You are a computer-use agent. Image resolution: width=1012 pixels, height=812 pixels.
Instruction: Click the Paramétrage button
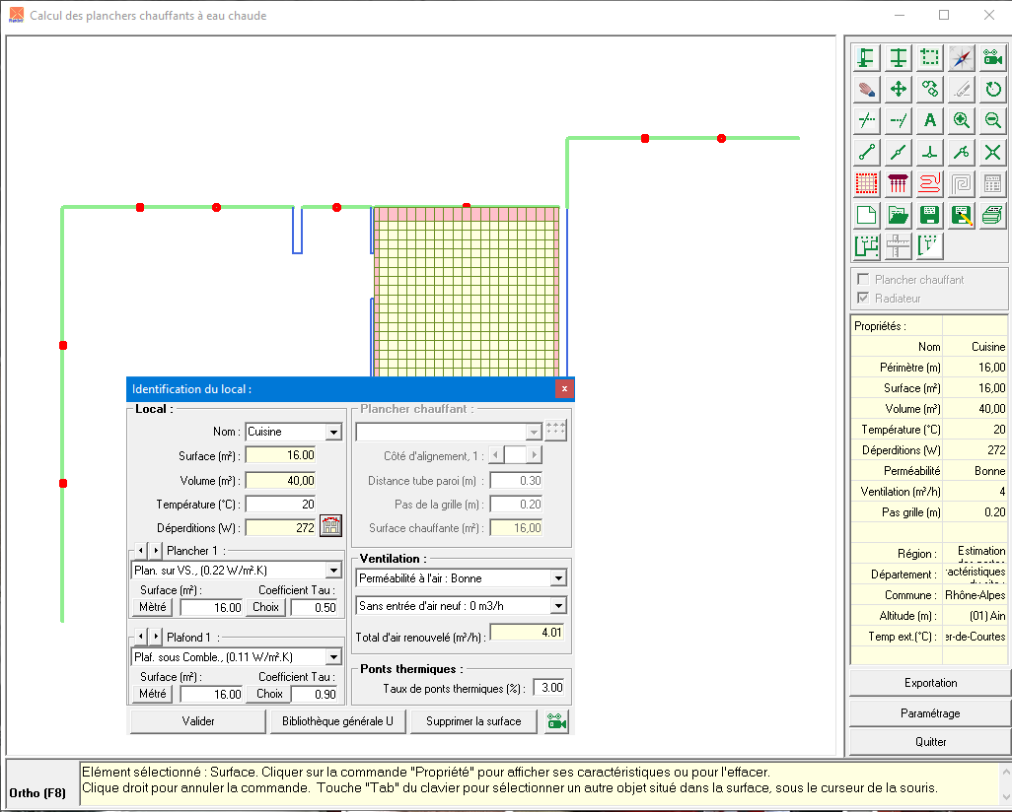(x=929, y=712)
